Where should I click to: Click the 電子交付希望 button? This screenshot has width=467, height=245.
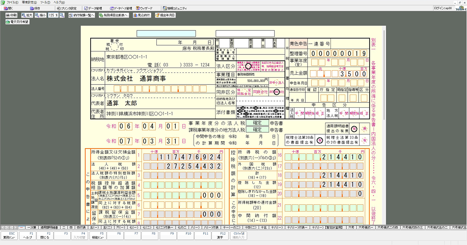tap(17, 22)
